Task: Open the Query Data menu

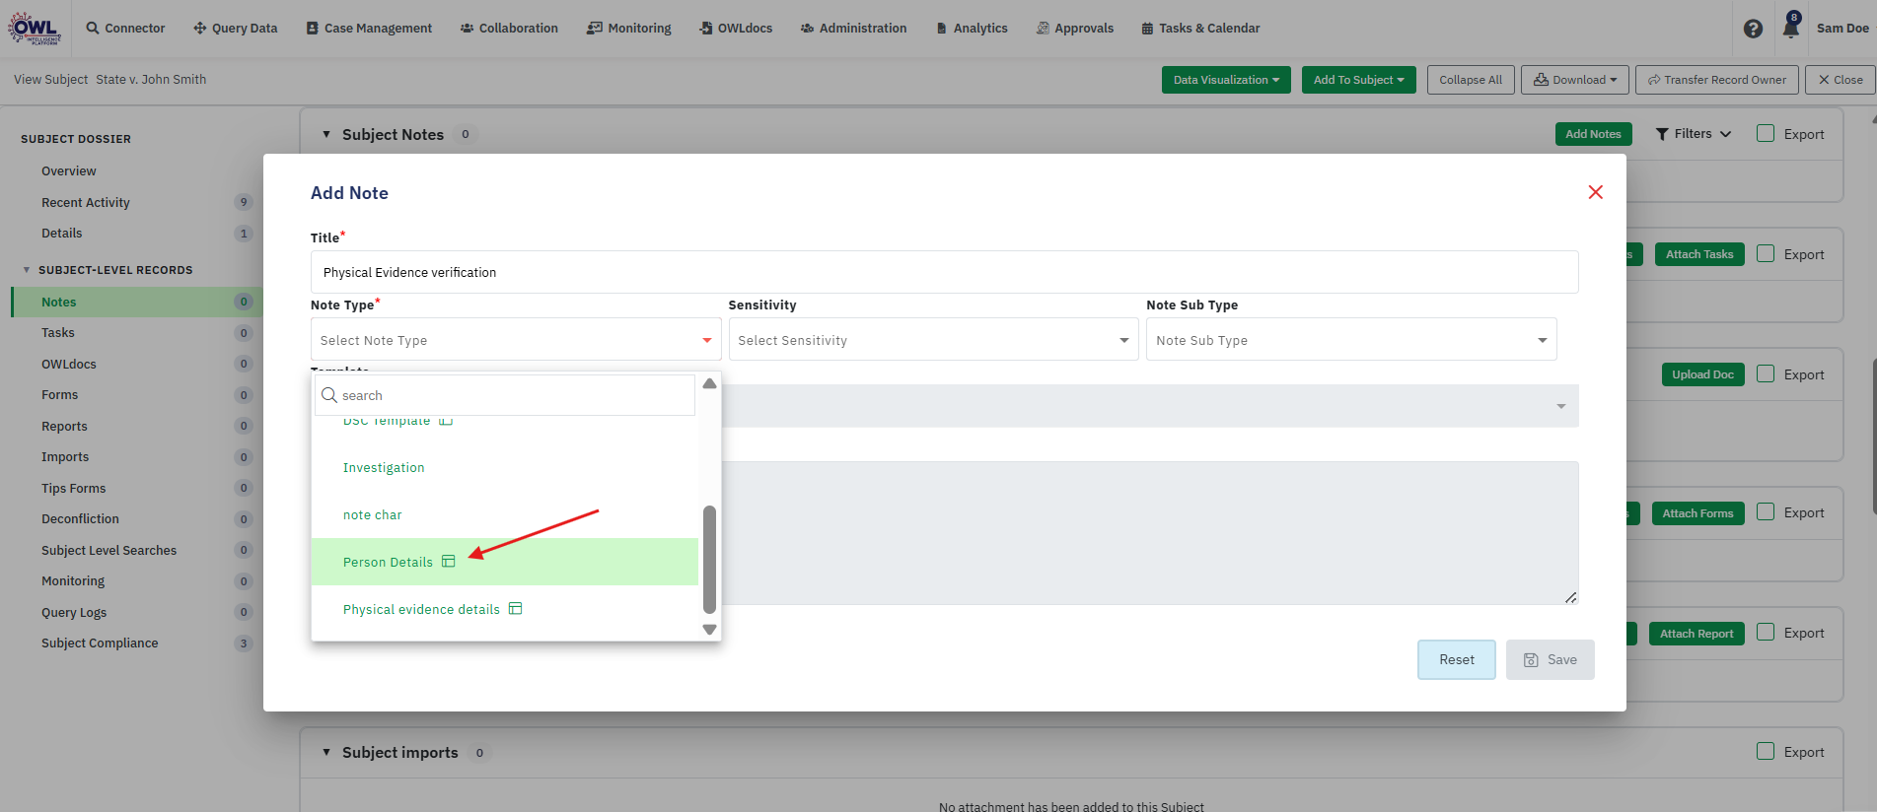Action: pos(235,28)
